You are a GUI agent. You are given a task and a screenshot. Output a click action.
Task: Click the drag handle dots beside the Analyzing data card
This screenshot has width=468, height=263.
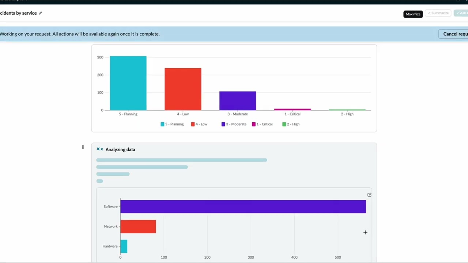[83, 147]
